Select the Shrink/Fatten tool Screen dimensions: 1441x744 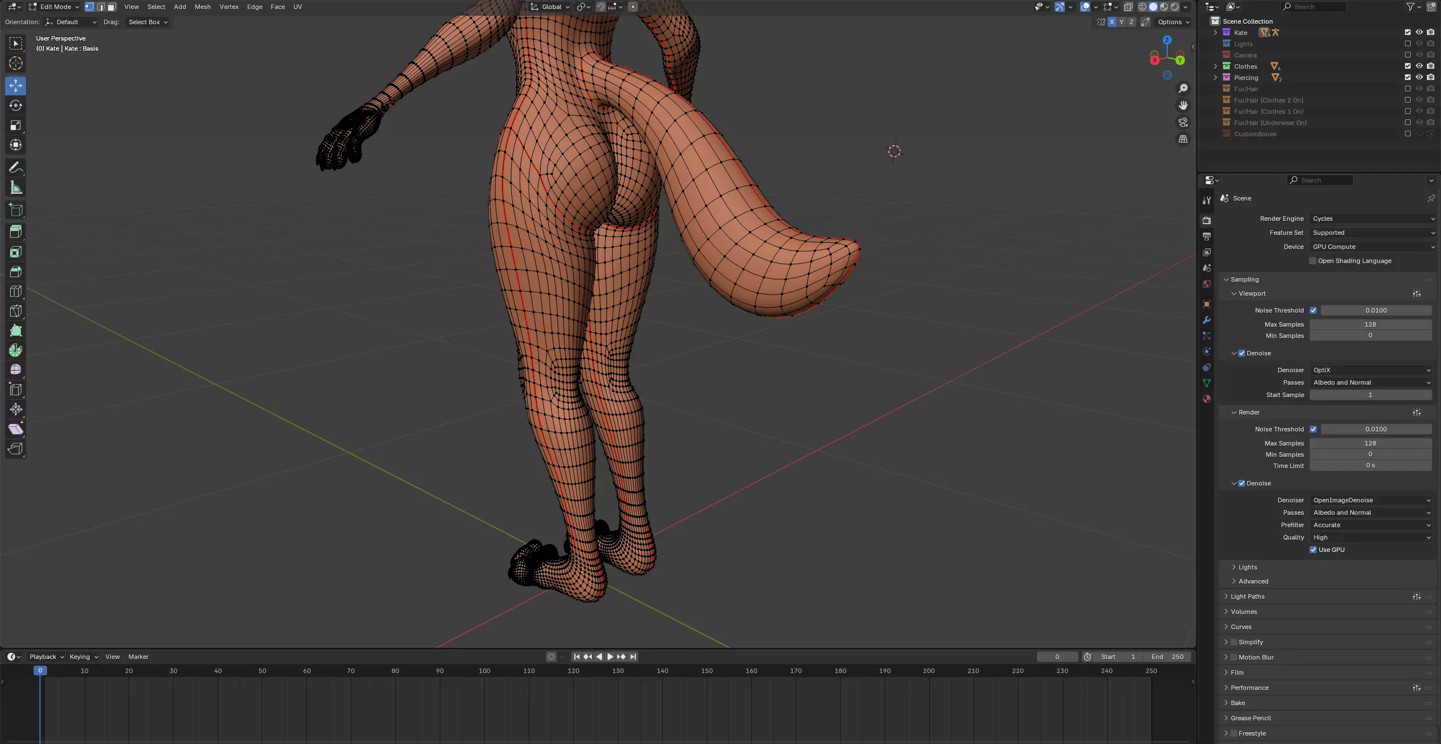16,409
